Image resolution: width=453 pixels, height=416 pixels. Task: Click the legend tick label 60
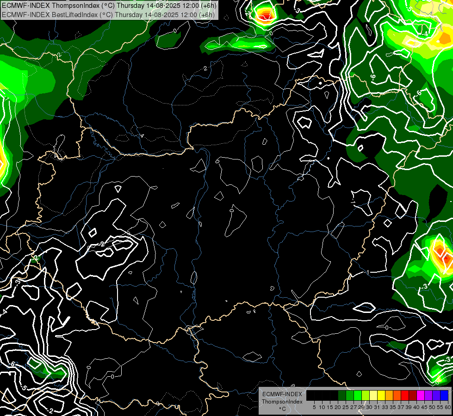tap(448, 407)
